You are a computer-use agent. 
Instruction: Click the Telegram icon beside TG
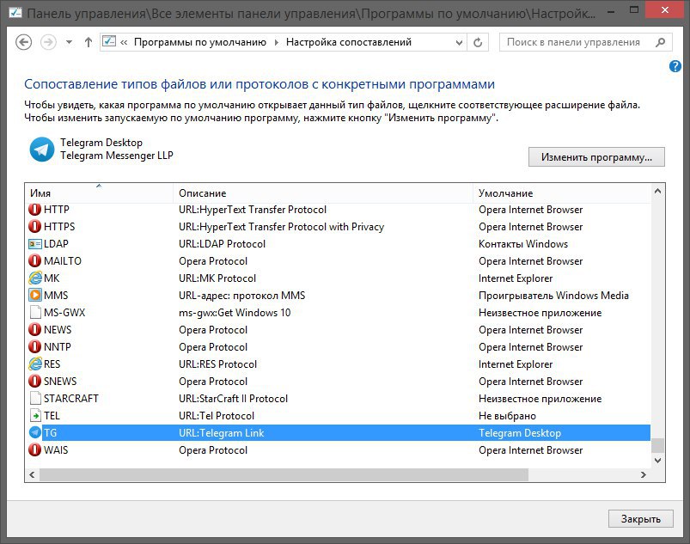point(34,432)
